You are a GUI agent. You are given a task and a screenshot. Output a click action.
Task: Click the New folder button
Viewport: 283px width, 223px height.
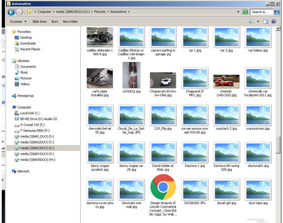pos(70,22)
